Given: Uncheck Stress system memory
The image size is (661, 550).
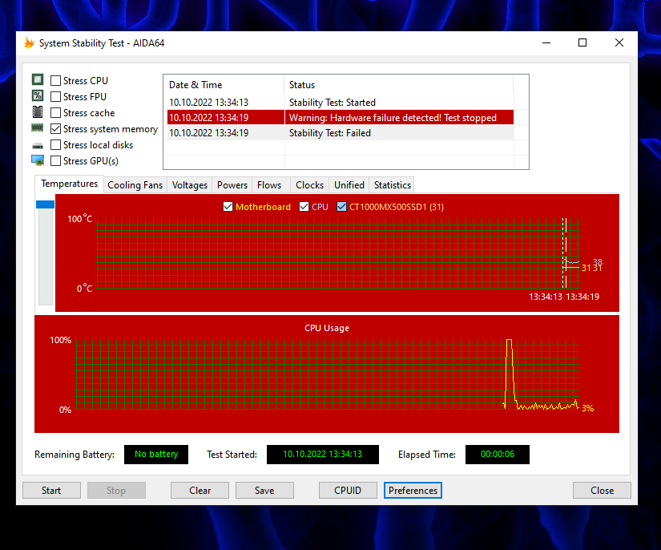Looking at the screenshot, I should [x=55, y=128].
